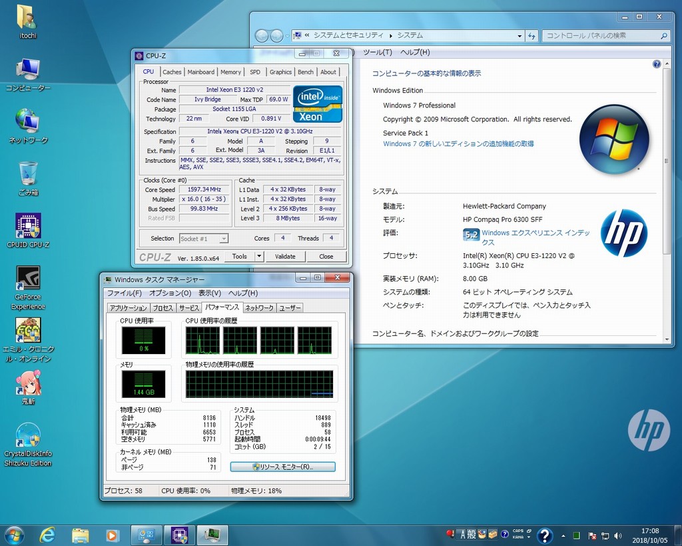Open the CPU-Z Mainboard tab

(201, 72)
